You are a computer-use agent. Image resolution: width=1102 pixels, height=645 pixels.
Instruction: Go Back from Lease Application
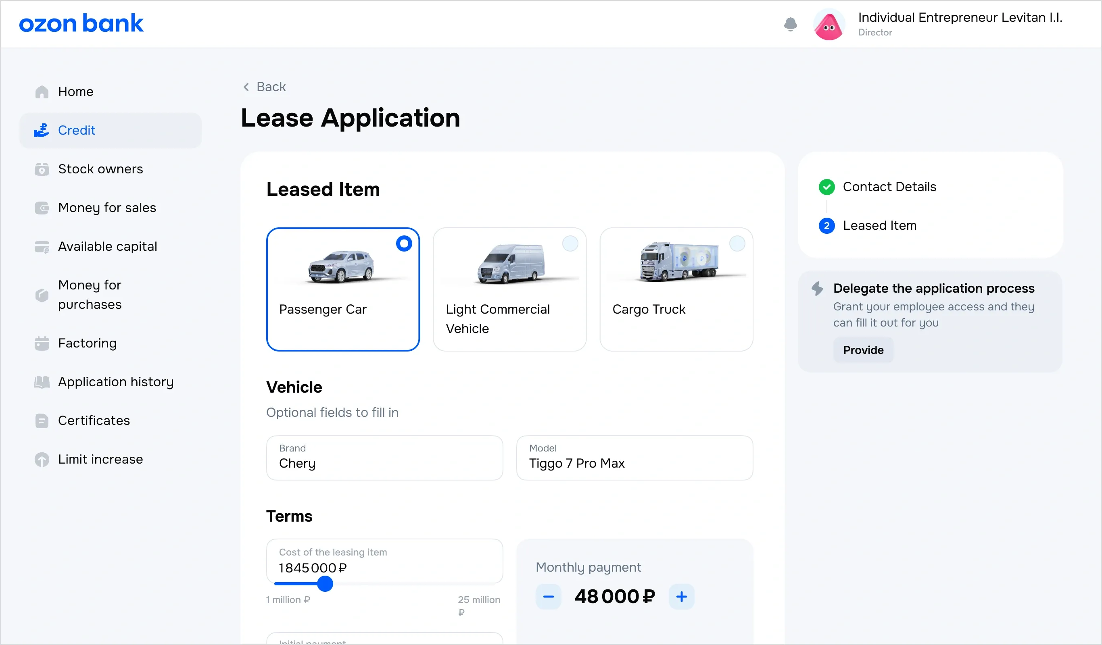tap(264, 87)
